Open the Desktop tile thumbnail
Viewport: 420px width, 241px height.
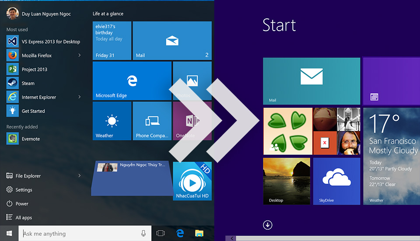coord(287,181)
